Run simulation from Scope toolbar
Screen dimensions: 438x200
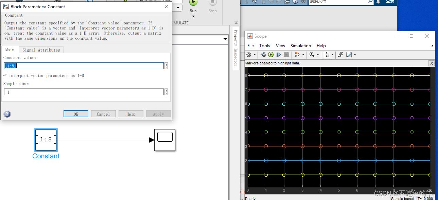point(271,55)
